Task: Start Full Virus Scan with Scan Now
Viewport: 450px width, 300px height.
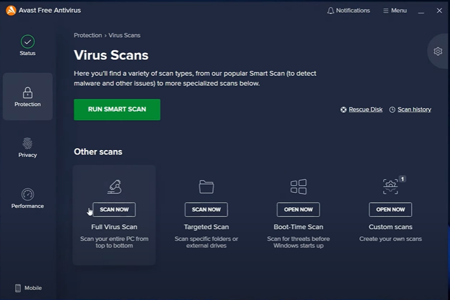Action: click(114, 209)
